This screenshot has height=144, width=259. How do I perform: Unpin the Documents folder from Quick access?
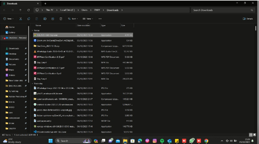[25, 59]
